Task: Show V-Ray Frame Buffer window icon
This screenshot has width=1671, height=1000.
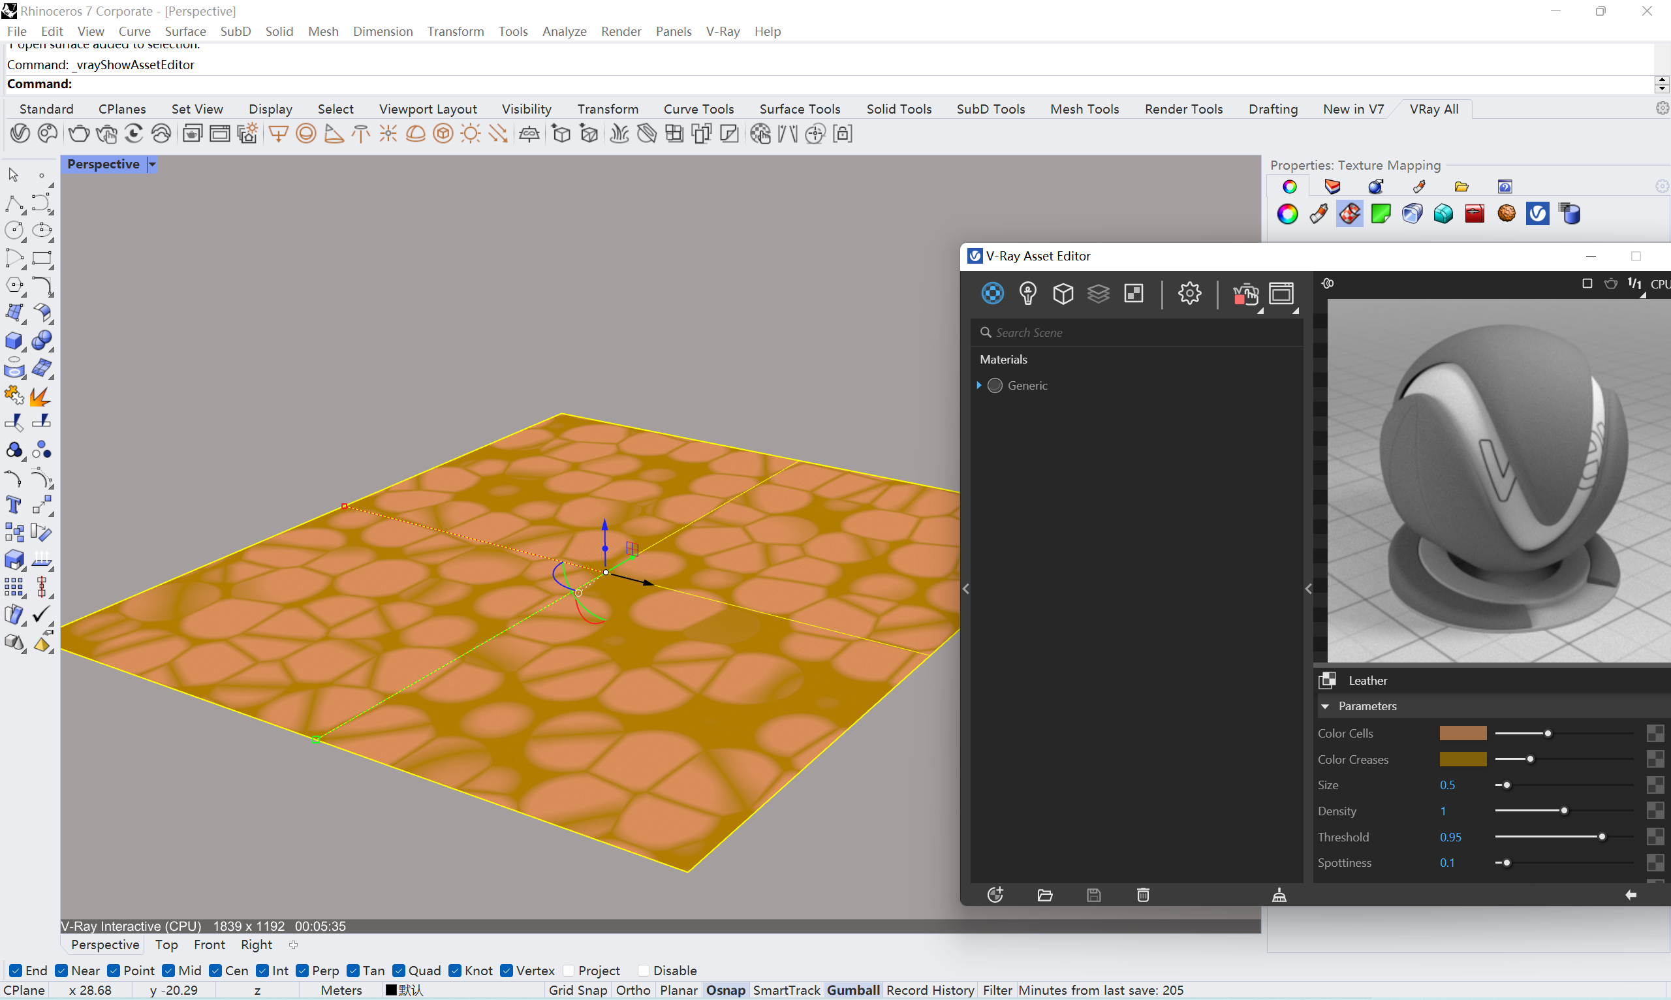Action: pos(1281,294)
